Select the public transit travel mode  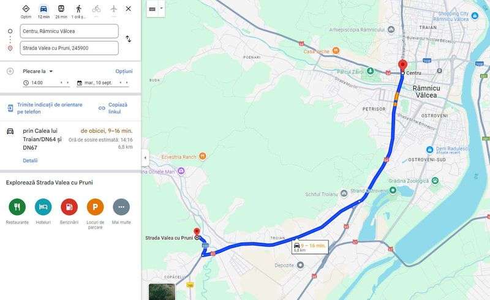[x=61, y=9]
